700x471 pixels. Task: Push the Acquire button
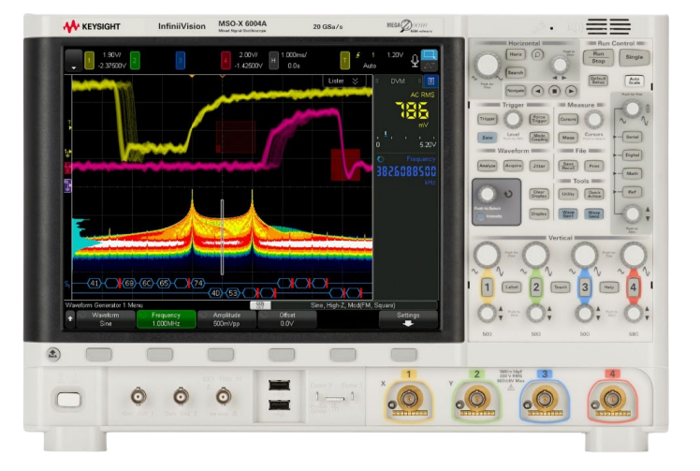click(514, 166)
